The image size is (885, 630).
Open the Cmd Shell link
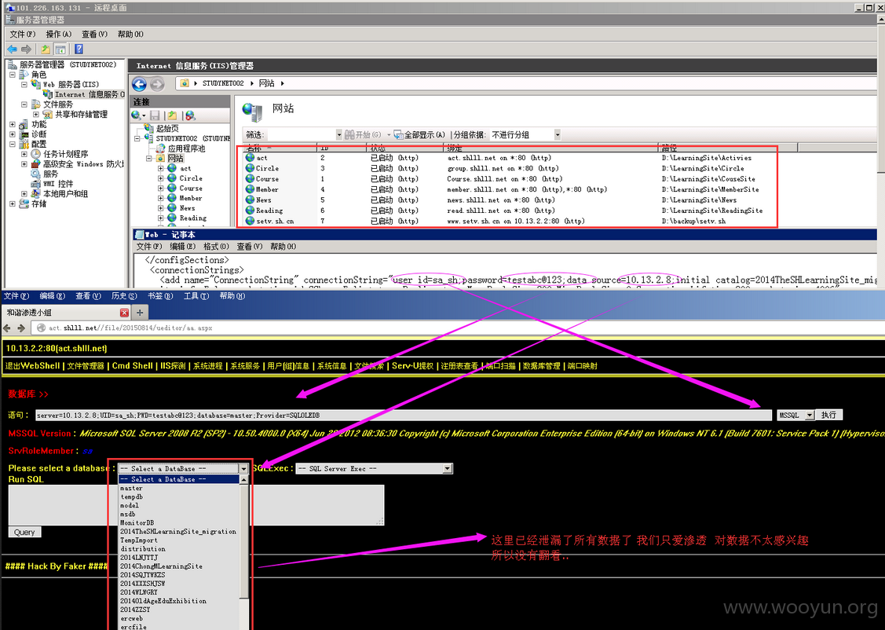click(x=132, y=366)
